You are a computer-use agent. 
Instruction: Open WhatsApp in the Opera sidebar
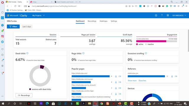pos(2,31)
